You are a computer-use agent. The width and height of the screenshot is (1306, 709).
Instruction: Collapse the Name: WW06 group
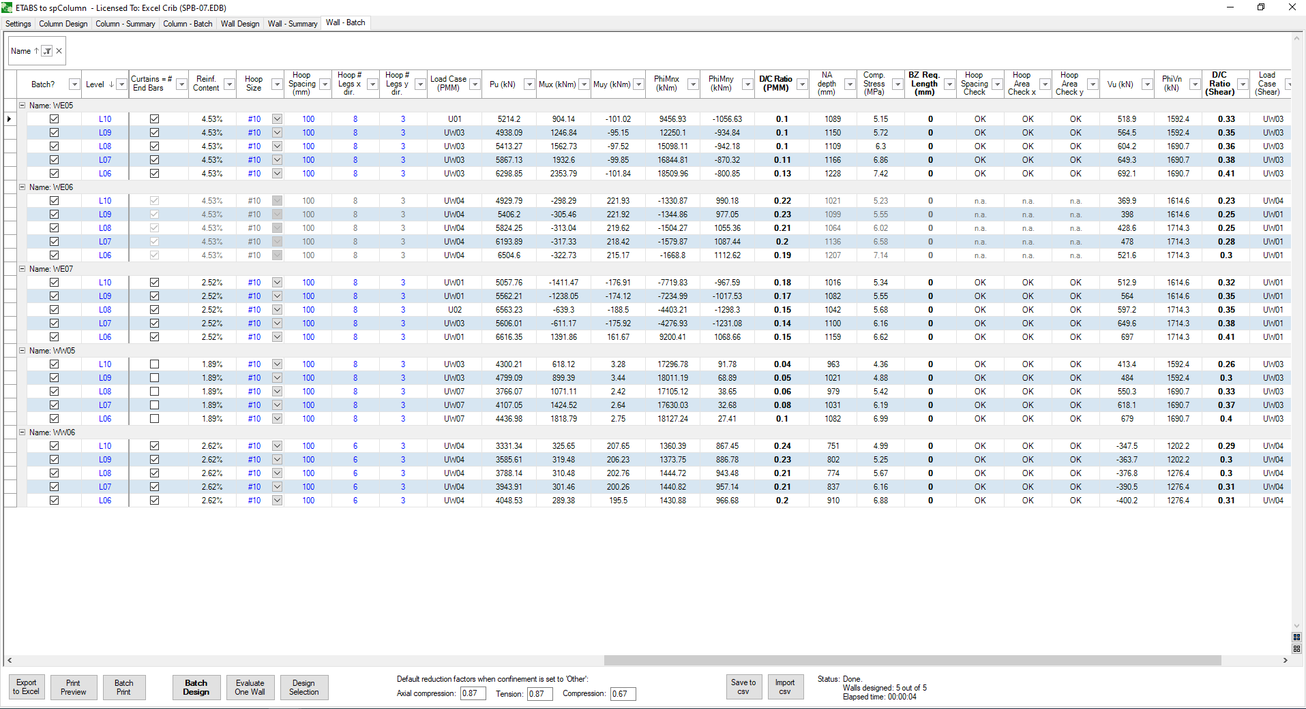coord(22,432)
